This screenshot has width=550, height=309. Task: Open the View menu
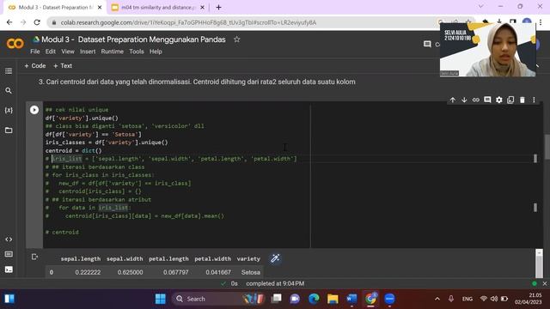point(68,51)
